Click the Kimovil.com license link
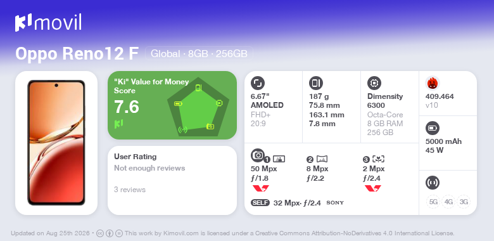The width and height of the screenshot is (494, 241). pos(181,233)
